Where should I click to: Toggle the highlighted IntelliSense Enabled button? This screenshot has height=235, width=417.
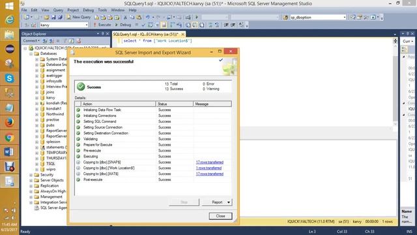click(164, 25)
